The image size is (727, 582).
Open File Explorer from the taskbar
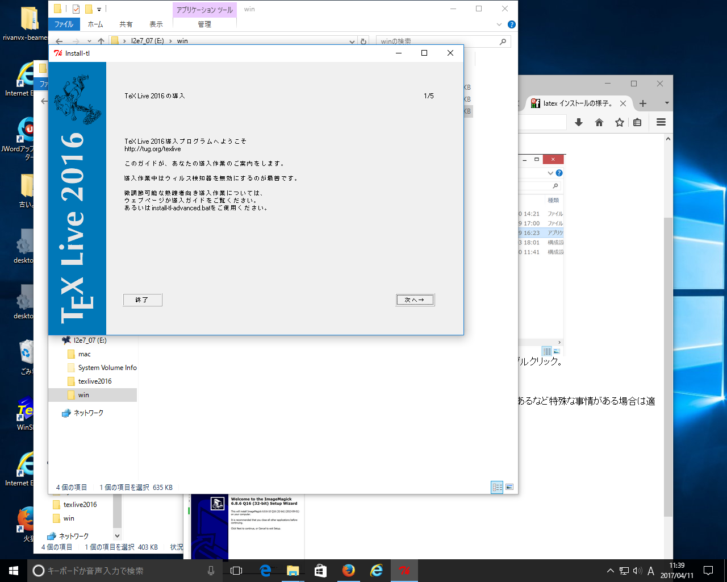click(x=293, y=571)
